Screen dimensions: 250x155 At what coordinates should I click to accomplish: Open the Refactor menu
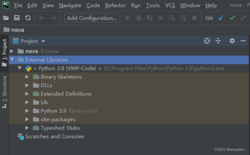(115, 5)
